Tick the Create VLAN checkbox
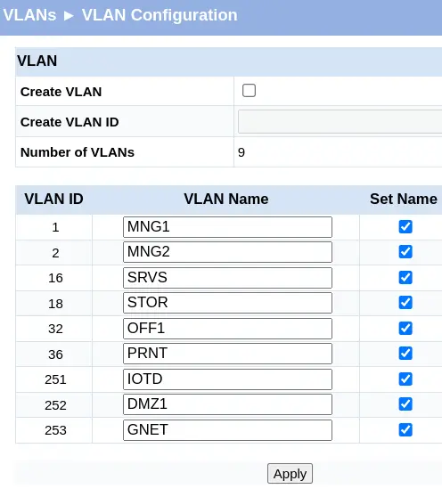This screenshot has height=489, width=442. [249, 91]
